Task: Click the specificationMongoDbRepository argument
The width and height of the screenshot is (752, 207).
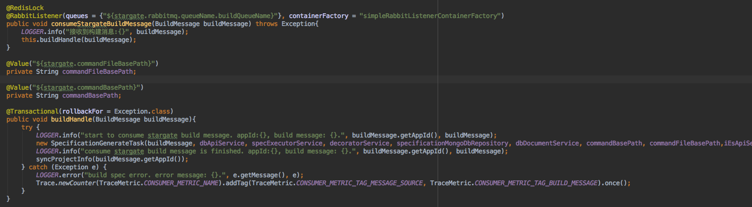Action: tap(452, 143)
